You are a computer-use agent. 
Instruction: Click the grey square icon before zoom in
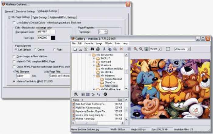coord(129,49)
